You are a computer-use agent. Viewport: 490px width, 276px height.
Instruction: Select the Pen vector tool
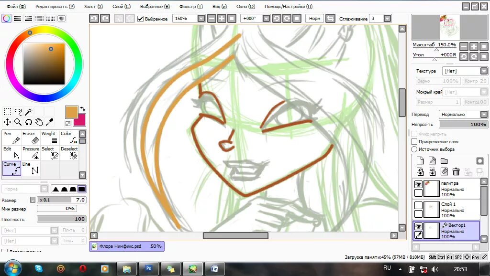(11, 138)
